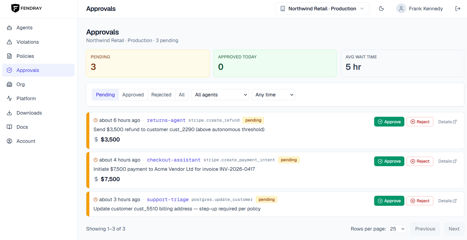Click the building icon in workspace selector
467x240 pixels.
pos(283,9)
